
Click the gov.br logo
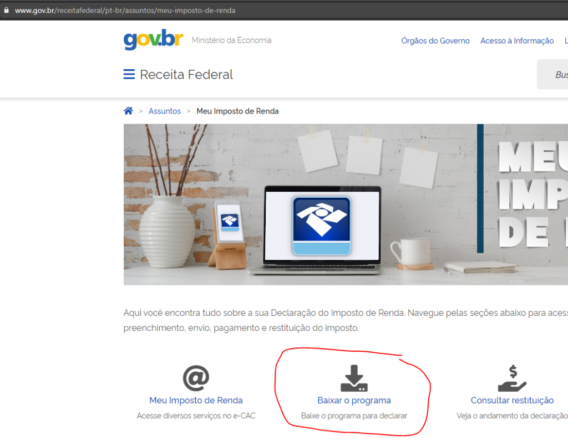tap(153, 40)
